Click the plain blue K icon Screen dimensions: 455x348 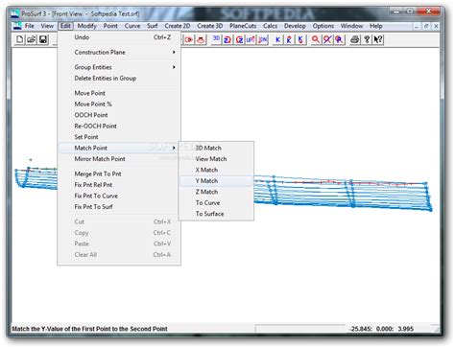(x=277, y=39)
